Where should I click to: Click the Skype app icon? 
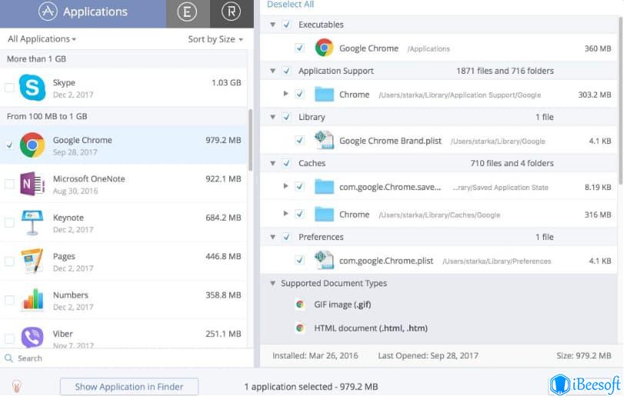point(32,88)
